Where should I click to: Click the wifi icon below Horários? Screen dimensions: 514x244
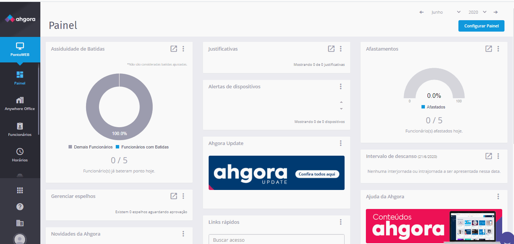20,176
